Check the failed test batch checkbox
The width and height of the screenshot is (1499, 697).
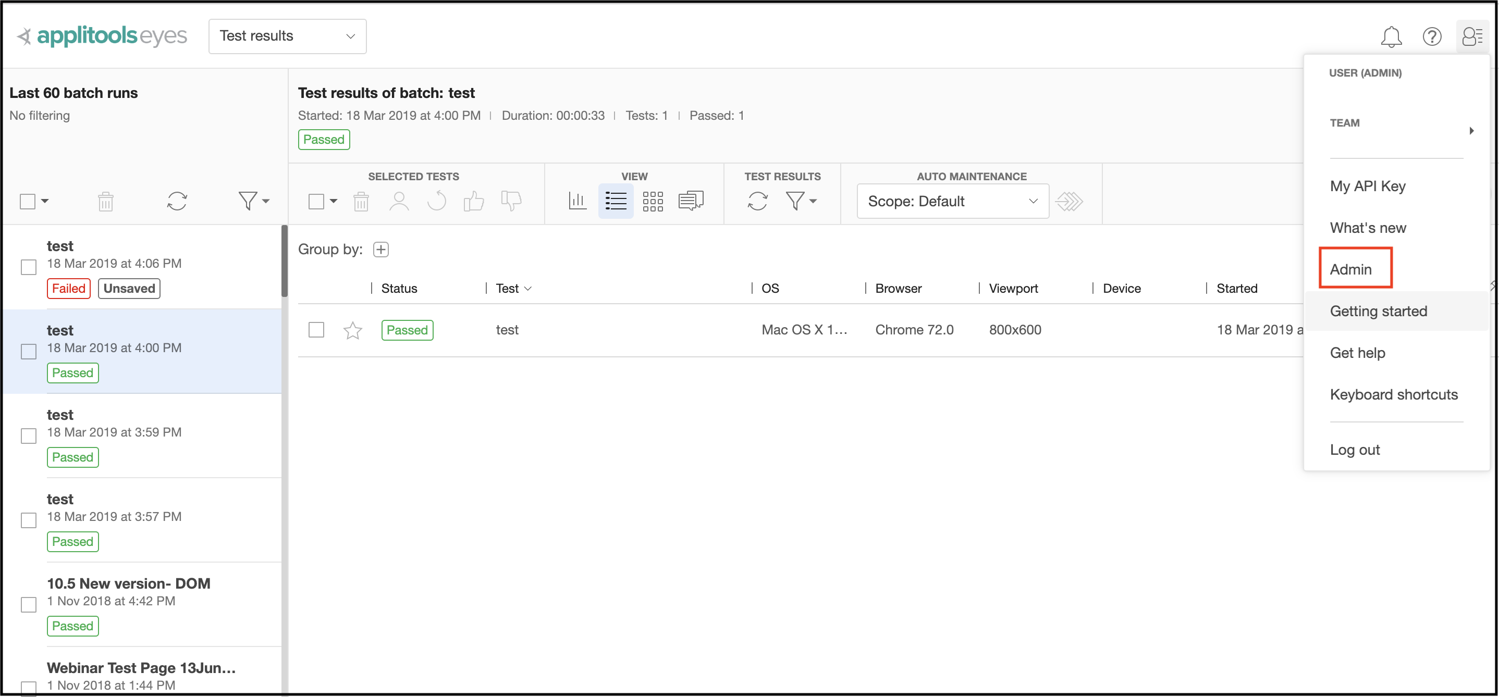pos(28,267)
